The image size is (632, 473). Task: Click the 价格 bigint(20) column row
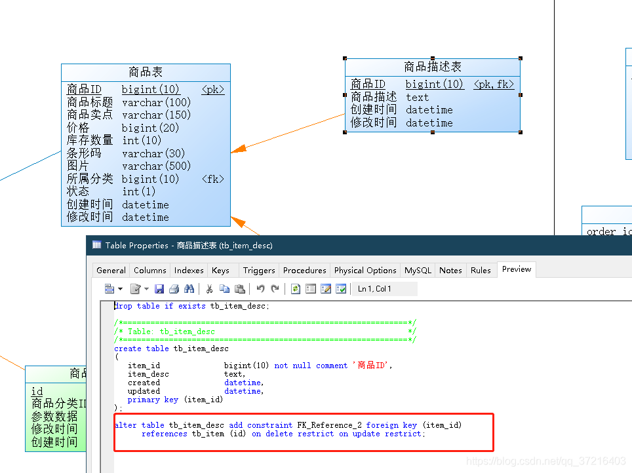pos(123,128)
